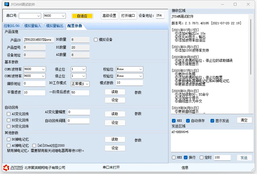The image size is (257, 174).
Task: Click the 发送 send button
Action: 244,158
